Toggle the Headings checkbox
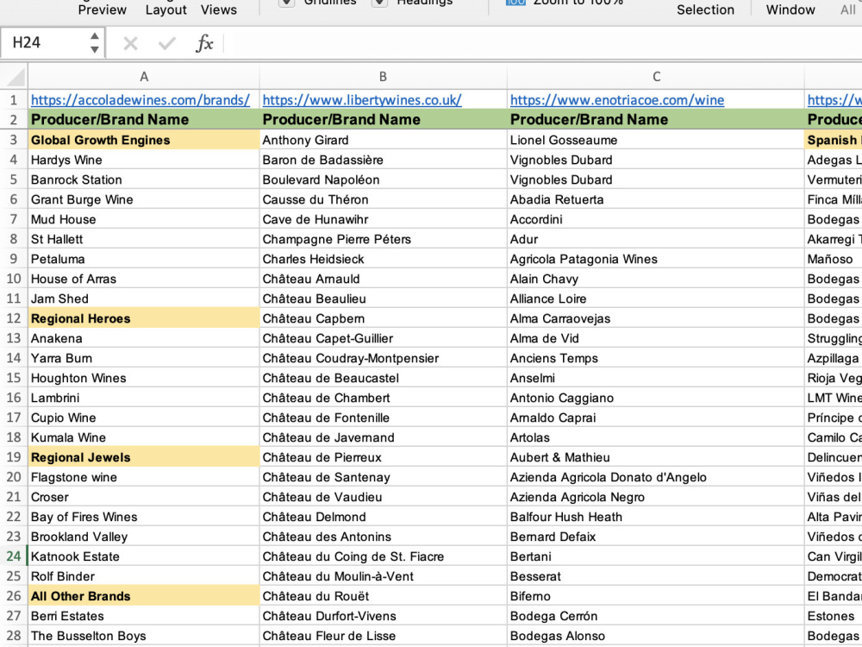862x647 pixels. pyautogui.click(x=378, y=3)
